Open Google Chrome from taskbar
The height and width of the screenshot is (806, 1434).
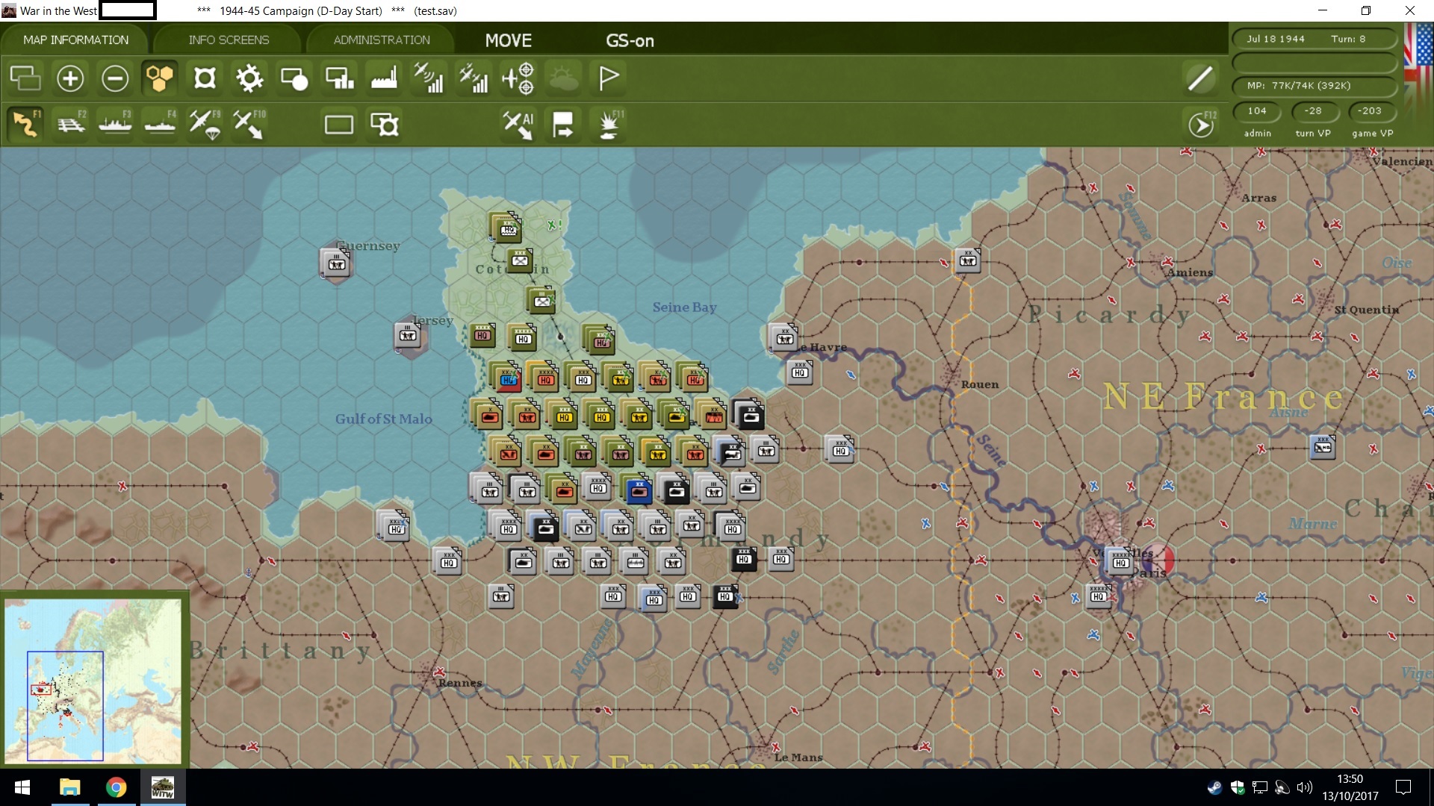pos(116,787)
